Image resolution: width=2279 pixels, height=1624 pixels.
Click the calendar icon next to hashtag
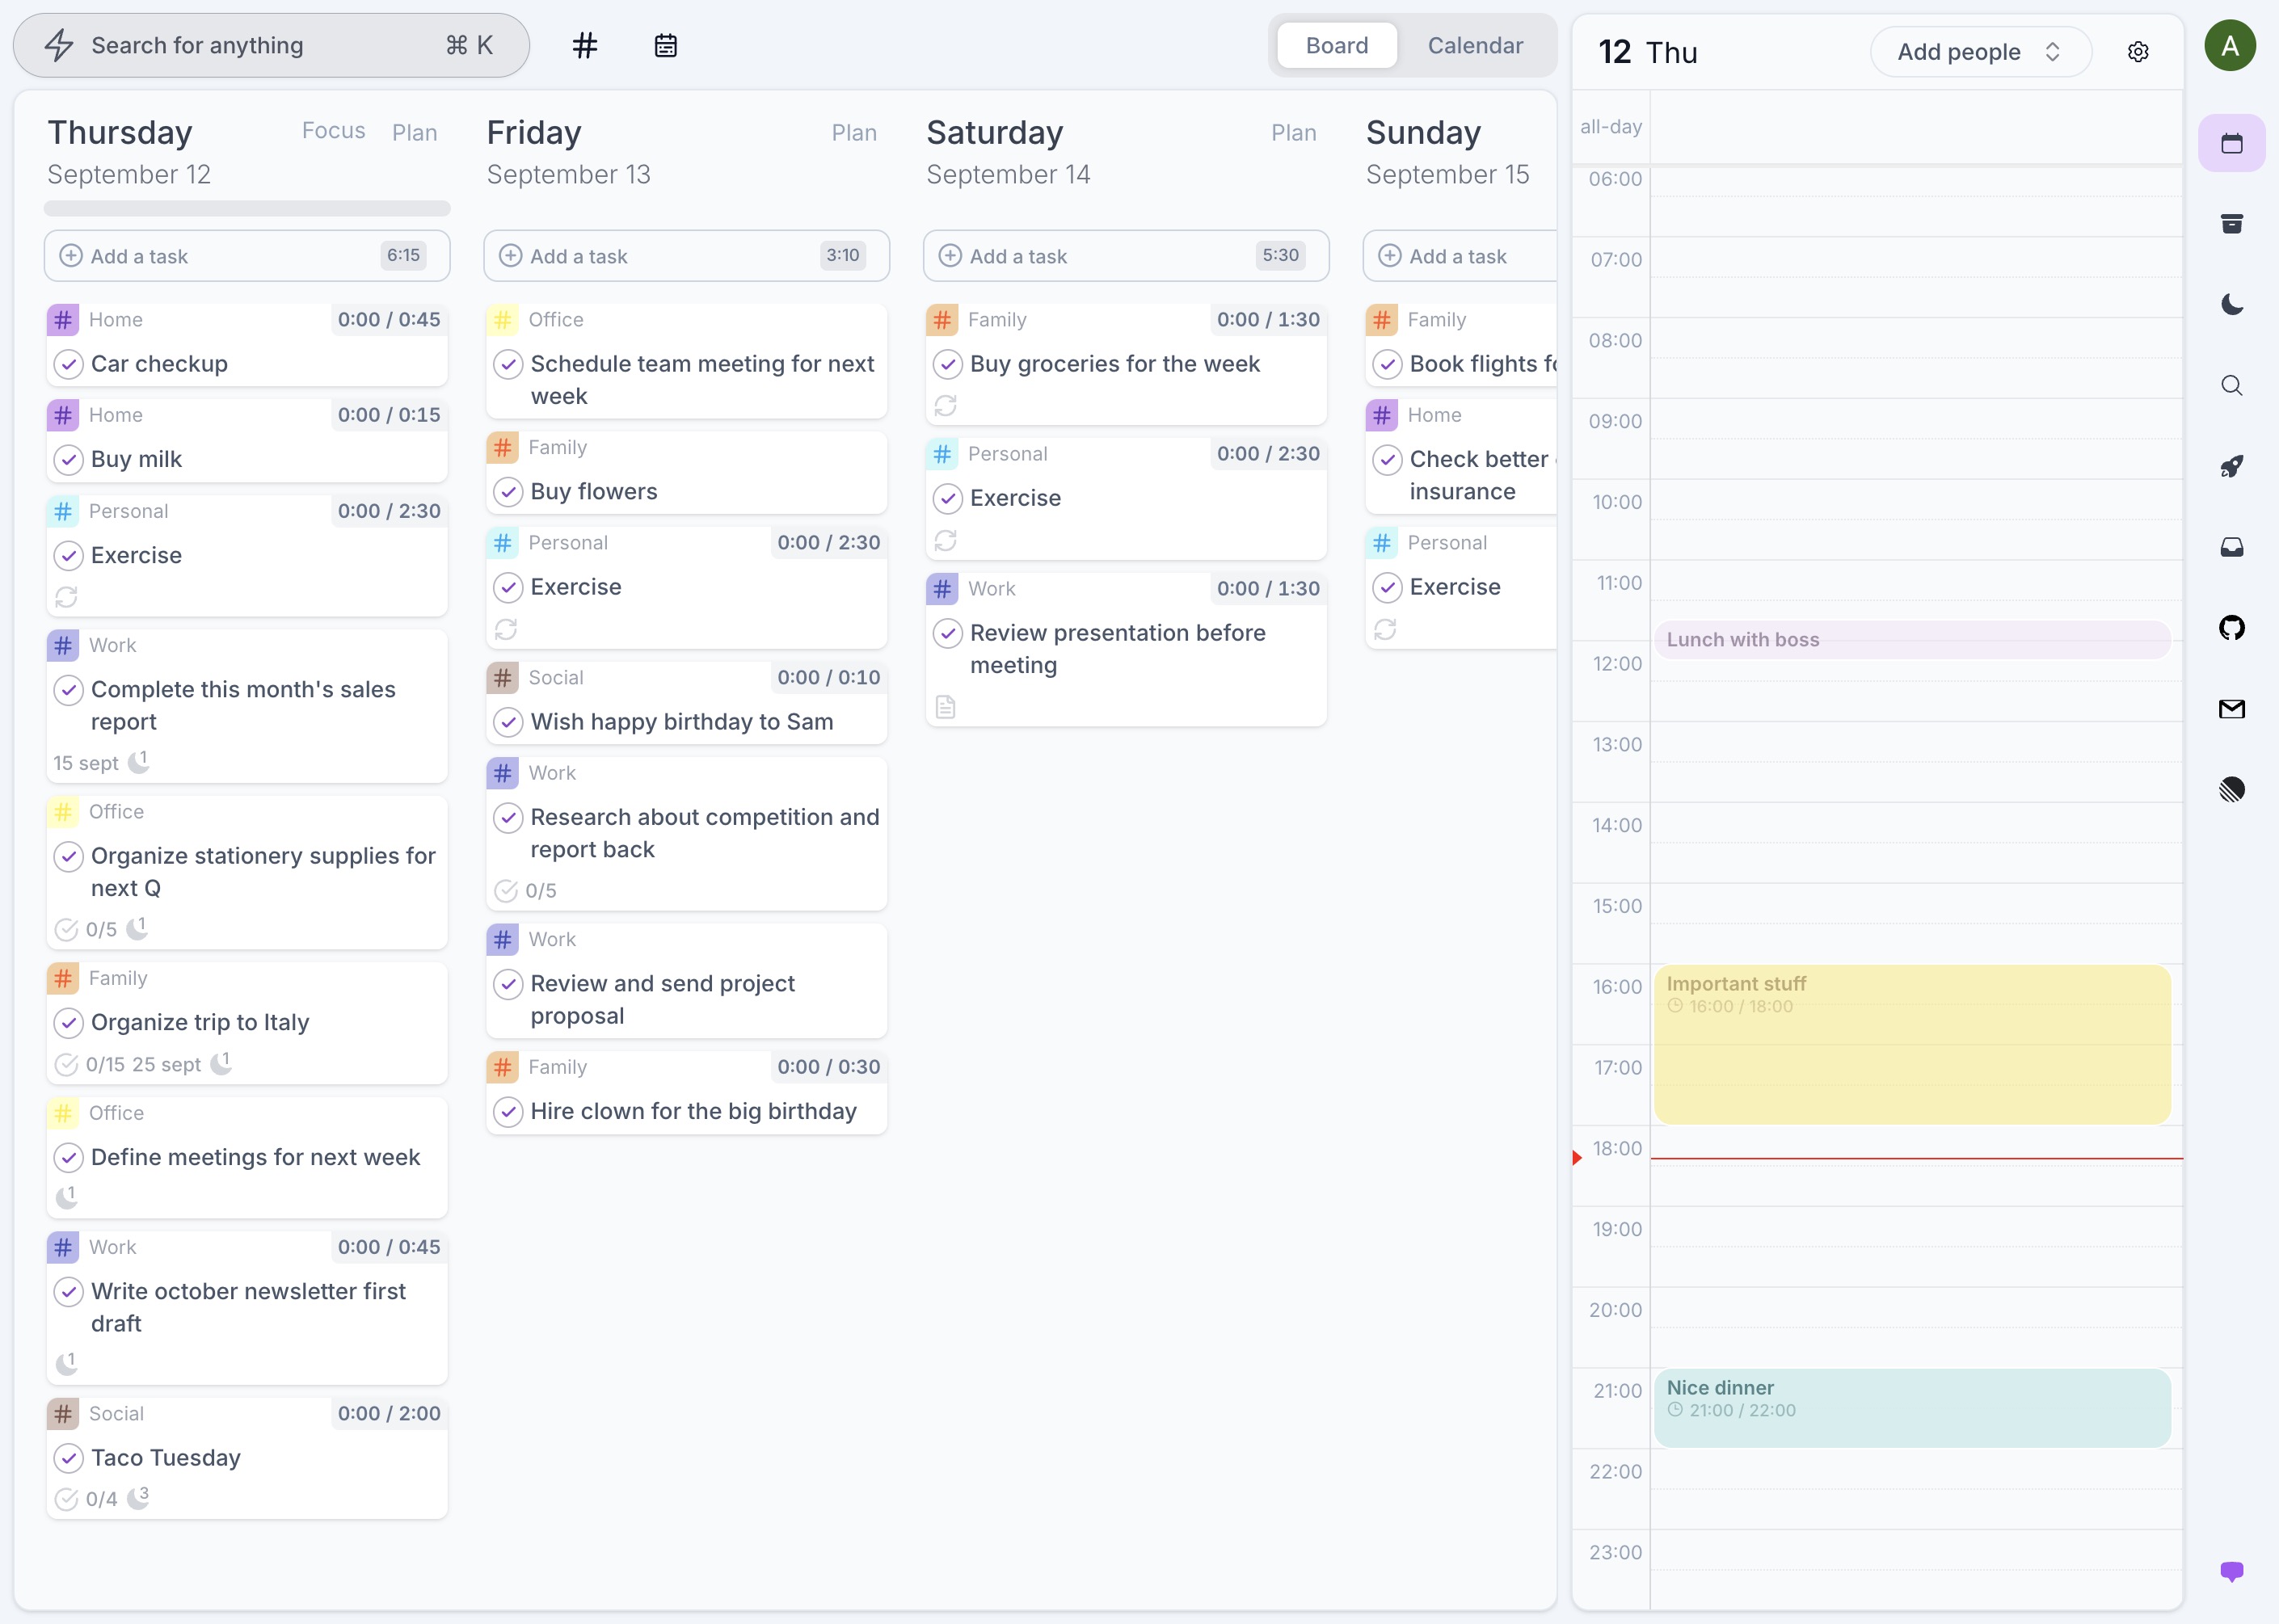[666, 45]
